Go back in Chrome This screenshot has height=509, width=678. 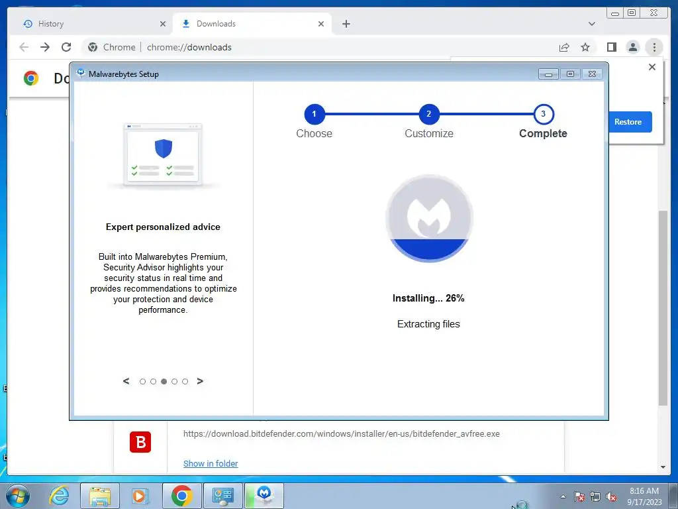[x=24, y=47]
